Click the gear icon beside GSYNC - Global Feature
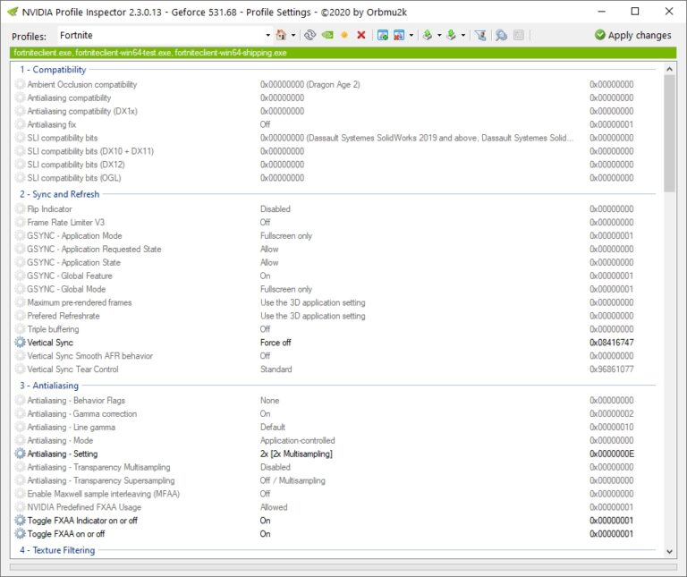 (x=21, y=276)
